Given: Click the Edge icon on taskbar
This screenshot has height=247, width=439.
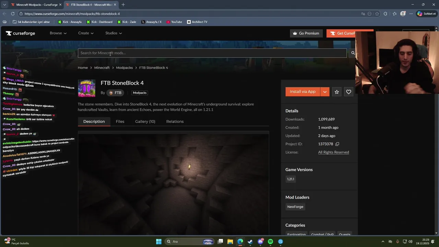Looking at the screenshot, I should pos(240,242).
